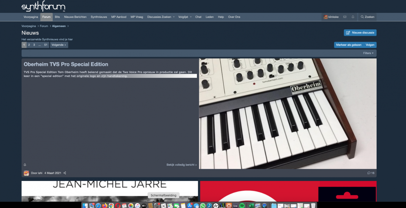The height and width of the screenshot is (208, 406).
Task: Click Markeer als gelezen
Action: tap(348, 45)
